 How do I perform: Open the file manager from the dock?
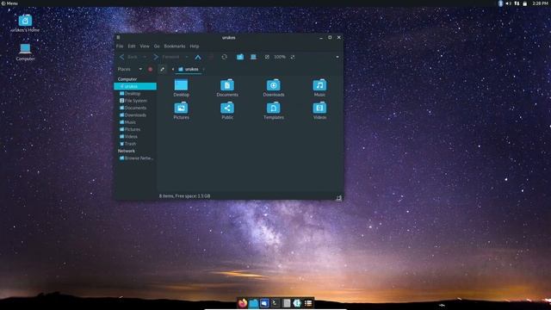pos(253,303)
